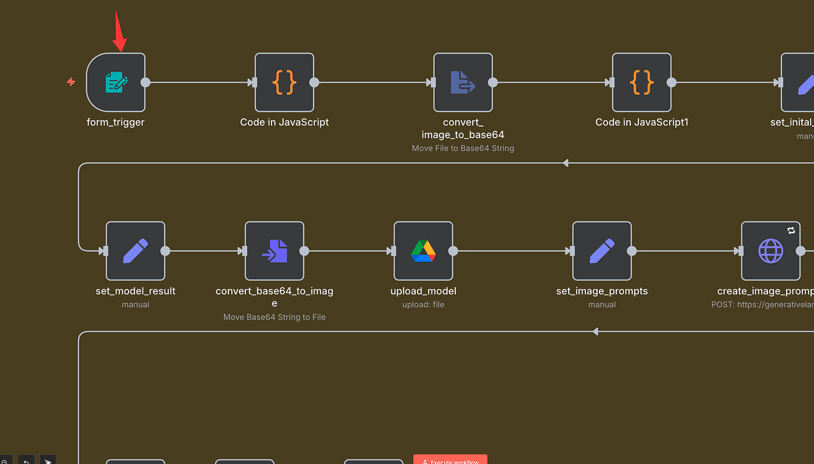Click the zoom out canvas button
This screenshot has height=464, width=814.
click(x=3, y=460)
